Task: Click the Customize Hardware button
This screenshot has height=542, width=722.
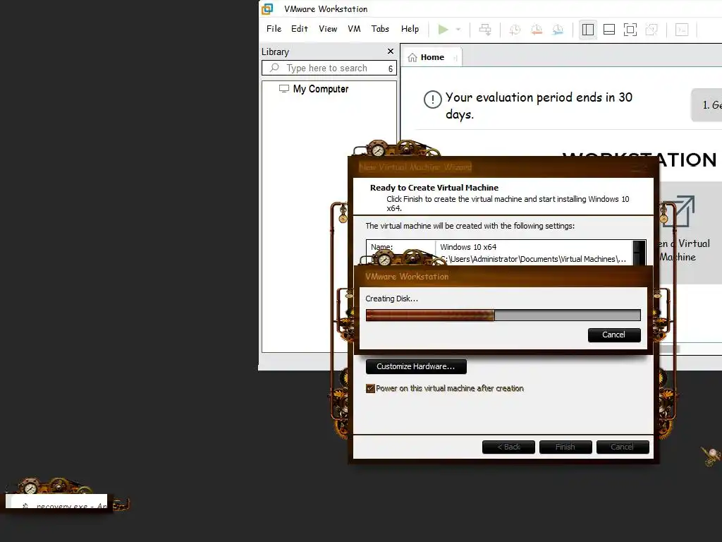Action: pos(416,366)
